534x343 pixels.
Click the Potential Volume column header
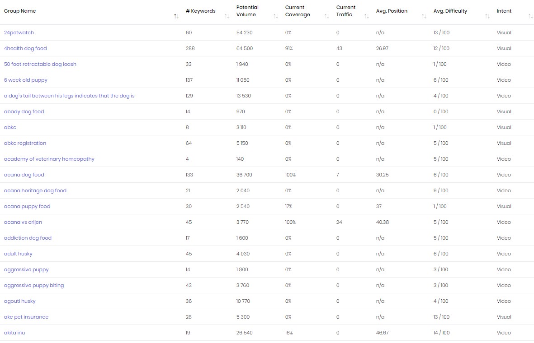(x=247, y=11)
